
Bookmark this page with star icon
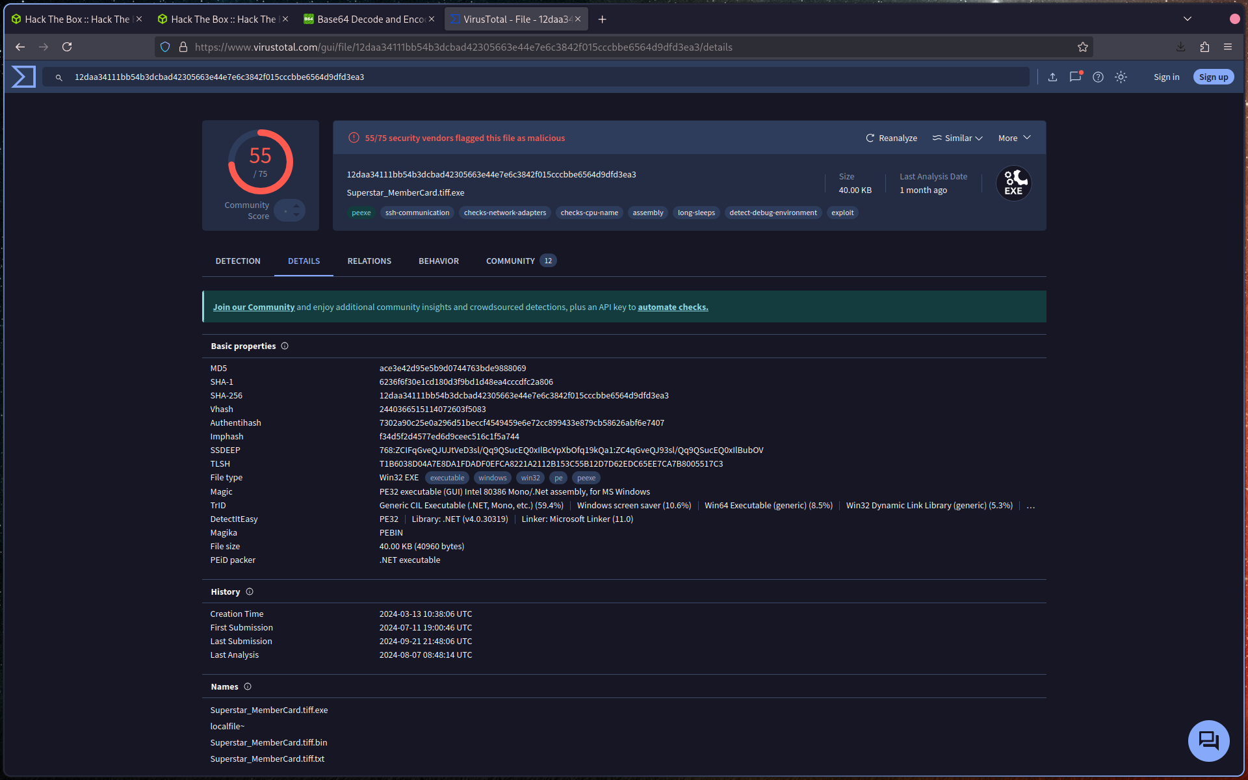(x=1083, y=47)
